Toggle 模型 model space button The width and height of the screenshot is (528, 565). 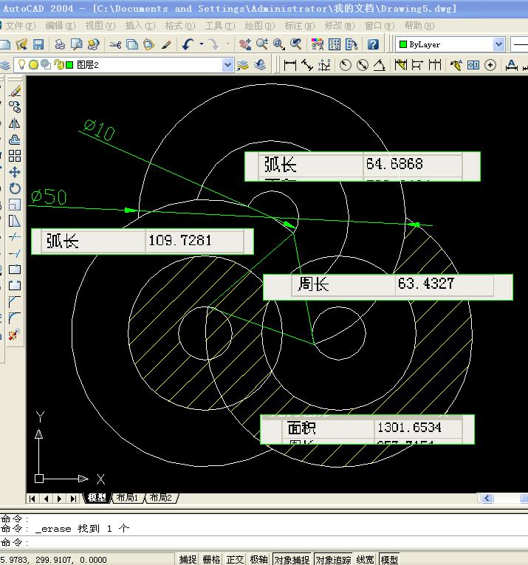(x=389, y=559)
